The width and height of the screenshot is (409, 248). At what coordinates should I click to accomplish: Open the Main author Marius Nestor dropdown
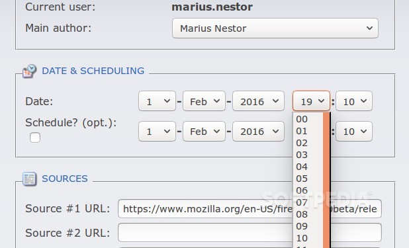(x=275, y=28)
